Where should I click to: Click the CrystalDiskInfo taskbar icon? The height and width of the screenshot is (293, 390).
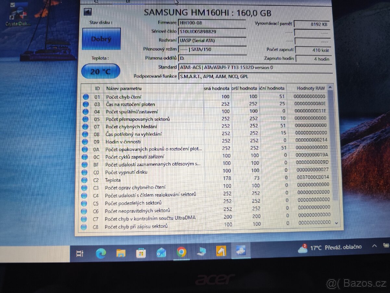coord(241,251)
